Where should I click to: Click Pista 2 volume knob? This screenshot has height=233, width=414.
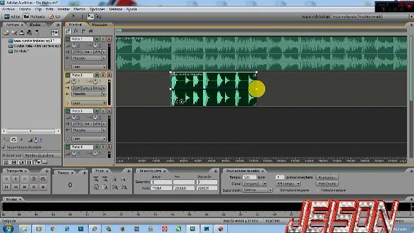[74, 81]
